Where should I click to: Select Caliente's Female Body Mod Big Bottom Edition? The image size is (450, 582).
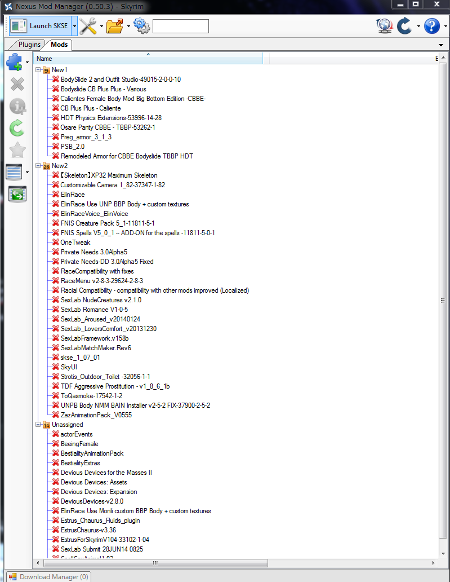click(x=133, y=99)
